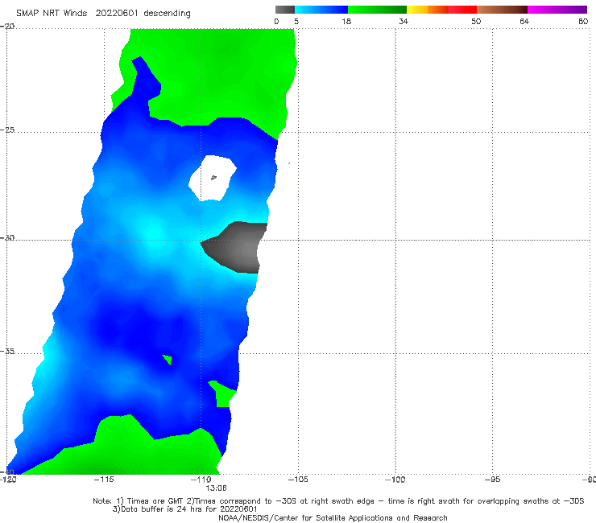Image resolution: width=596 pixels, height=523 pixels.
Task: Click the longitude label '-105'
Action: click(298, 480)
